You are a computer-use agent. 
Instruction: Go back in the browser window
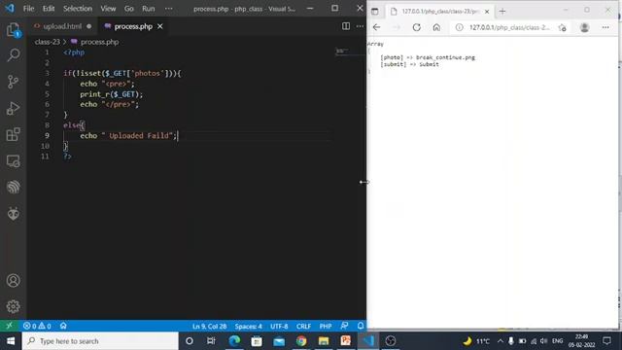click(377, 27)
